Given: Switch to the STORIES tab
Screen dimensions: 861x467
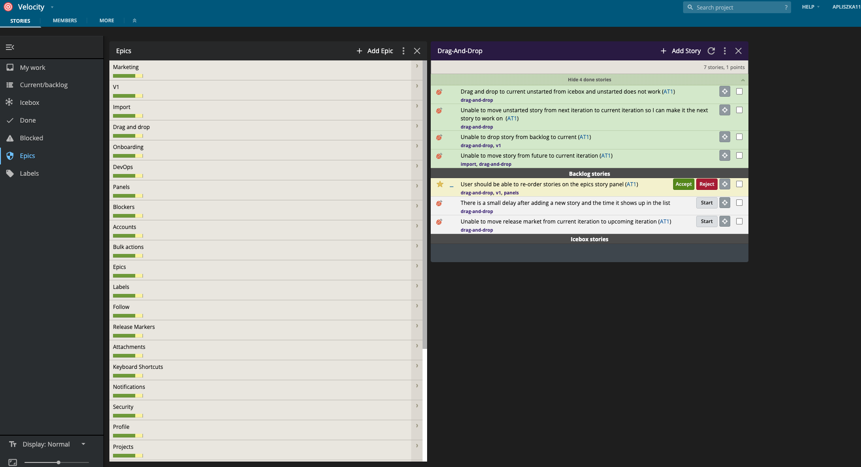Looking at the screenshot, I should point(20,20).
